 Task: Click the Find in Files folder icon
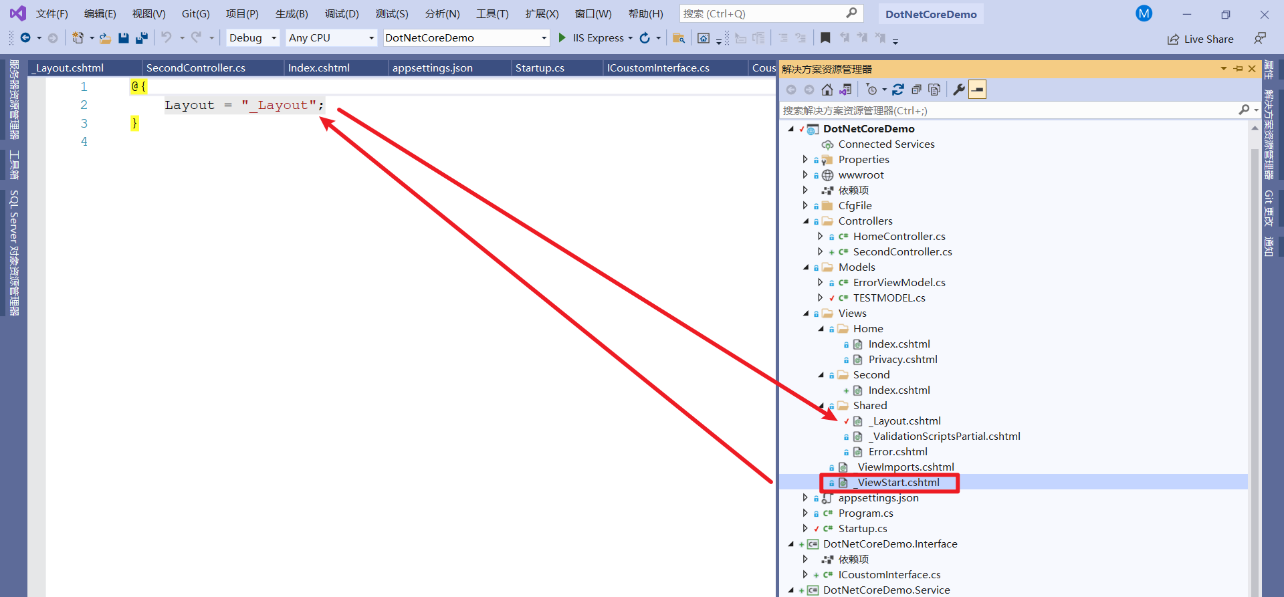coord(679,38)
